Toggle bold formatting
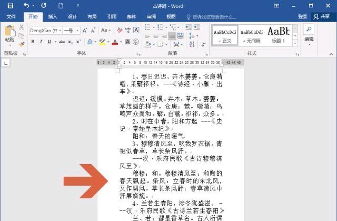This screenshot has height=221, width=337. [33, 42]
